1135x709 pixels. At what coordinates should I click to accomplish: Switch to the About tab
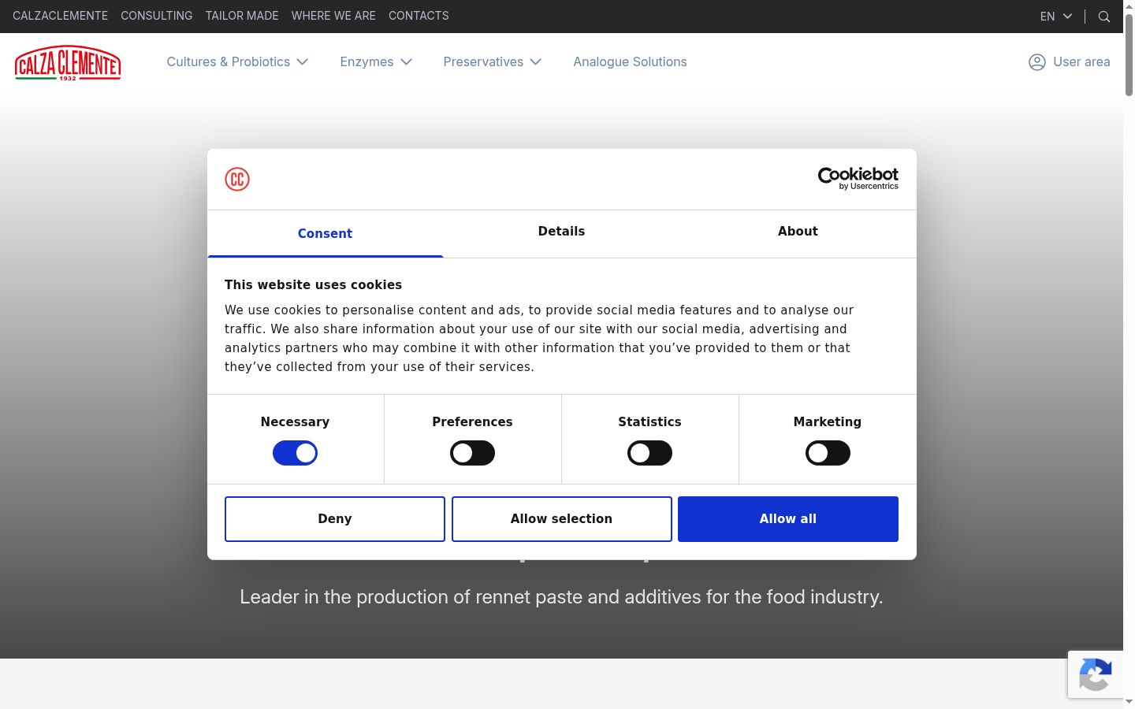point(798,232)
